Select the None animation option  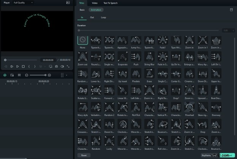click(83, 41)
